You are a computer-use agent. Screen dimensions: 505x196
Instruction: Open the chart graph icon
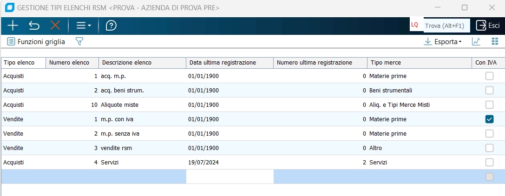(476, 42)
